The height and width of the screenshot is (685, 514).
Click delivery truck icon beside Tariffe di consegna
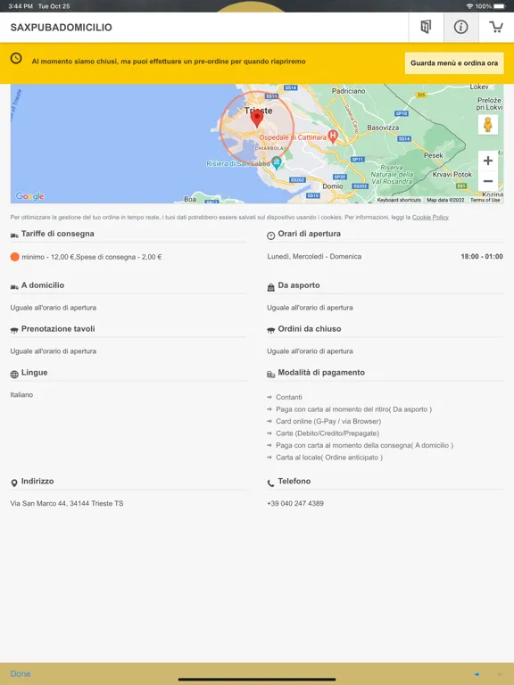tap(14, 235)
